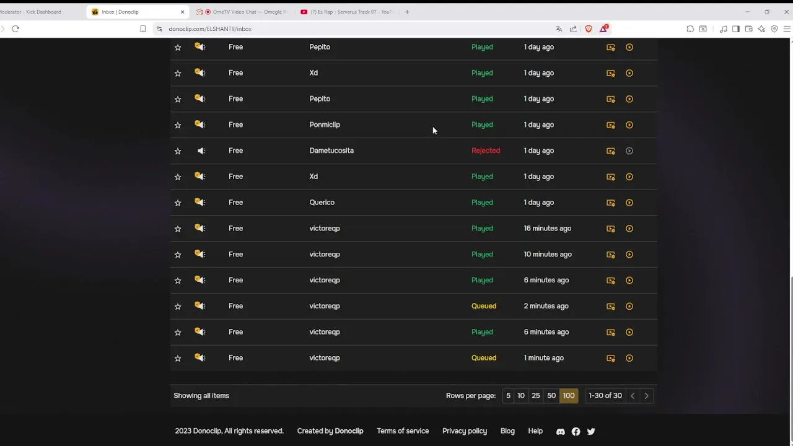Open the Facebook icon in footer
Image resolution: width=793 pixels, height=446 pixels.
pyautogui.click(x=576, y=432)
